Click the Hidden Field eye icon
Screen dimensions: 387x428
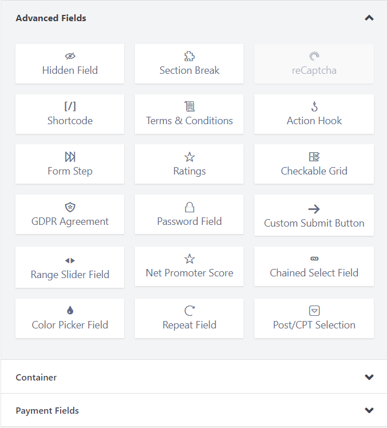pos(70,56)
